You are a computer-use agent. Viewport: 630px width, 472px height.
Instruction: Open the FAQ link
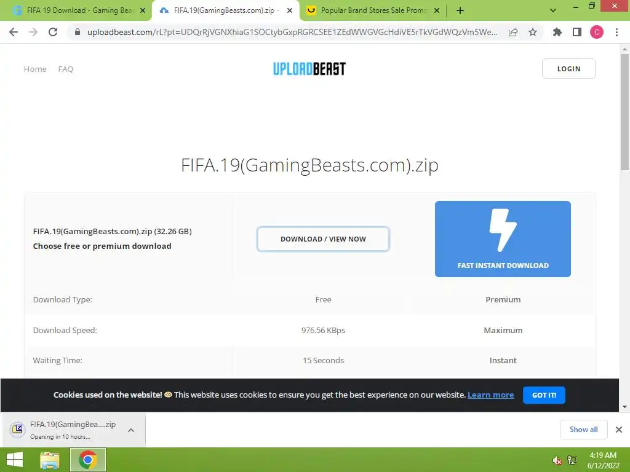tap(65, 69)
